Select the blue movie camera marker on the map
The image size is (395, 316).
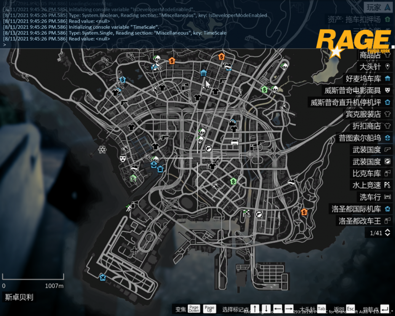click(x=232, y=122)
